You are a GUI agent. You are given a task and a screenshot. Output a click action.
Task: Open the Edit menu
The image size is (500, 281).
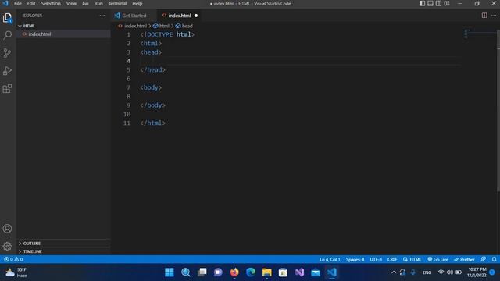tap(31, 3)
